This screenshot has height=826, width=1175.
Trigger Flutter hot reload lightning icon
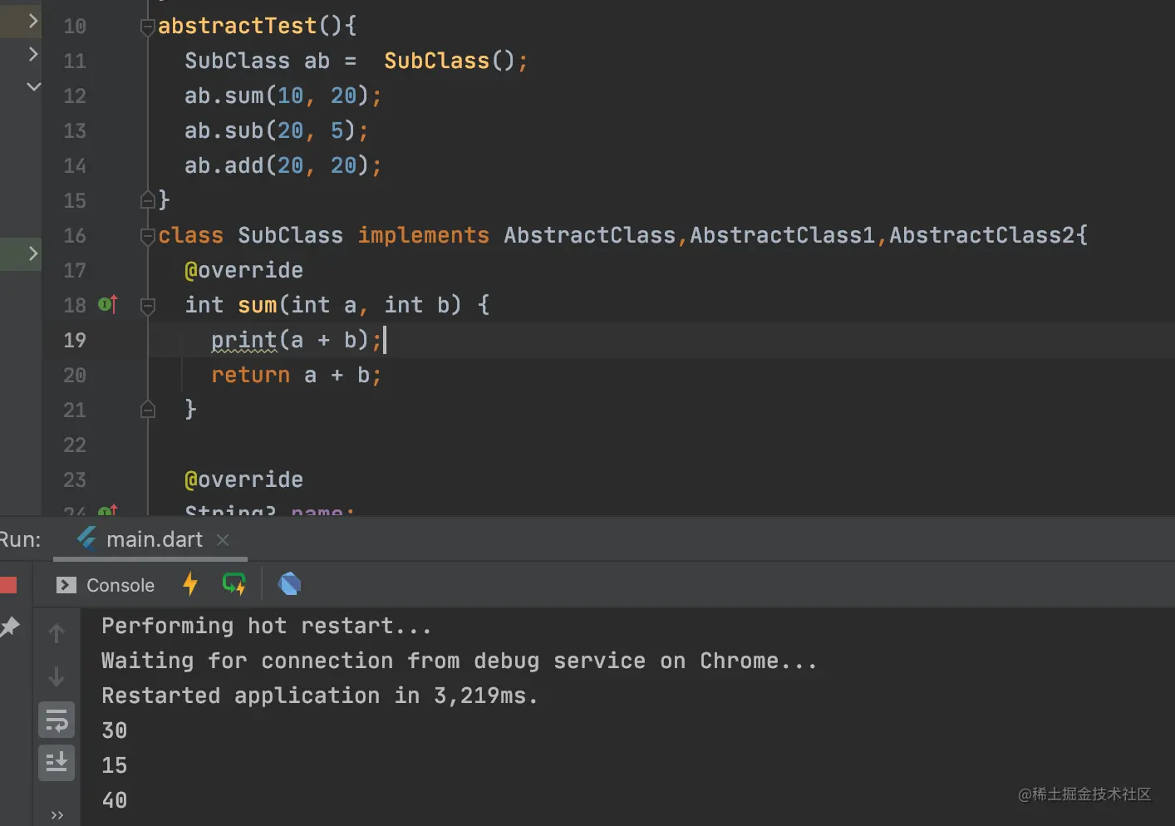click(190, 584)
